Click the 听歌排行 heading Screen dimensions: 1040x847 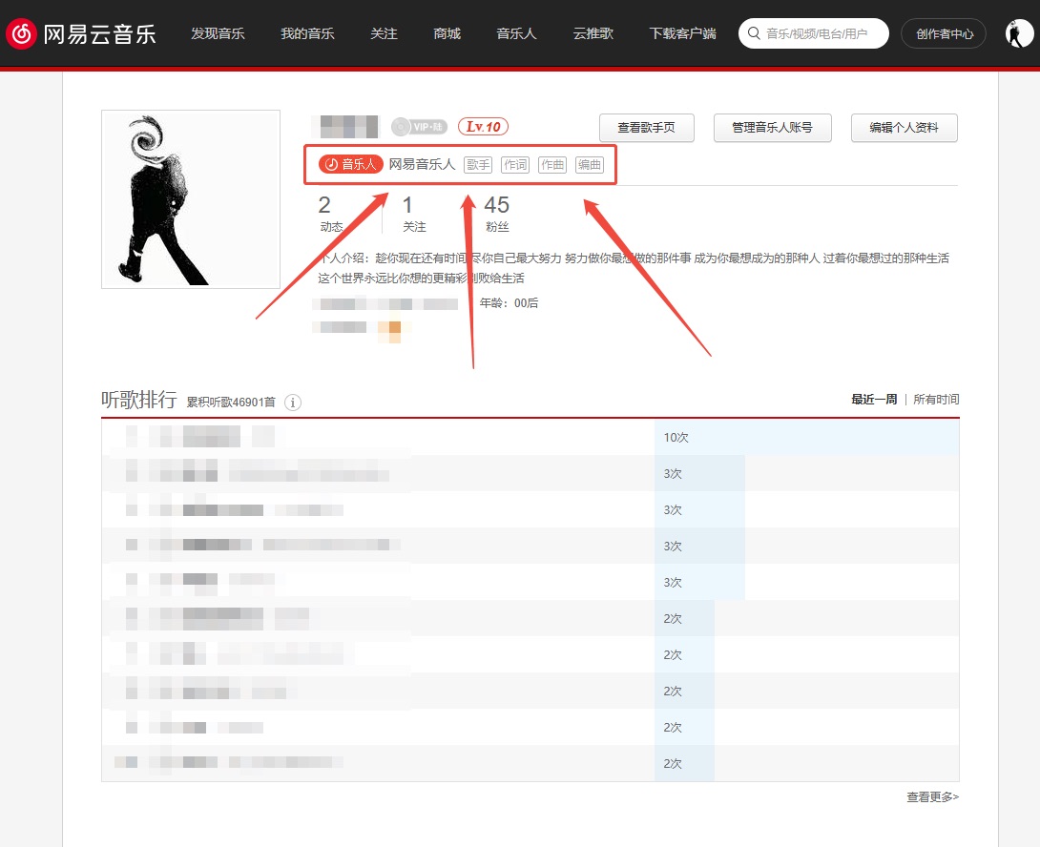[x=138, y=400]
